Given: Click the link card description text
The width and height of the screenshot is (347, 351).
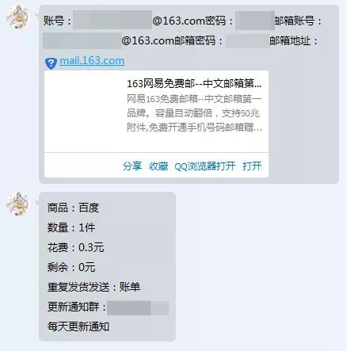Looking at the screenshot, I should point(194,113).
